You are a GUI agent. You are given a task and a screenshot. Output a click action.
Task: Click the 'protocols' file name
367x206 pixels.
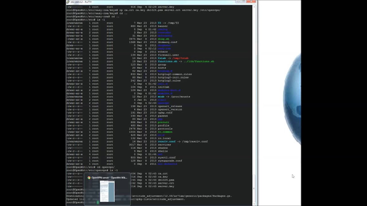tap(165, 129)
